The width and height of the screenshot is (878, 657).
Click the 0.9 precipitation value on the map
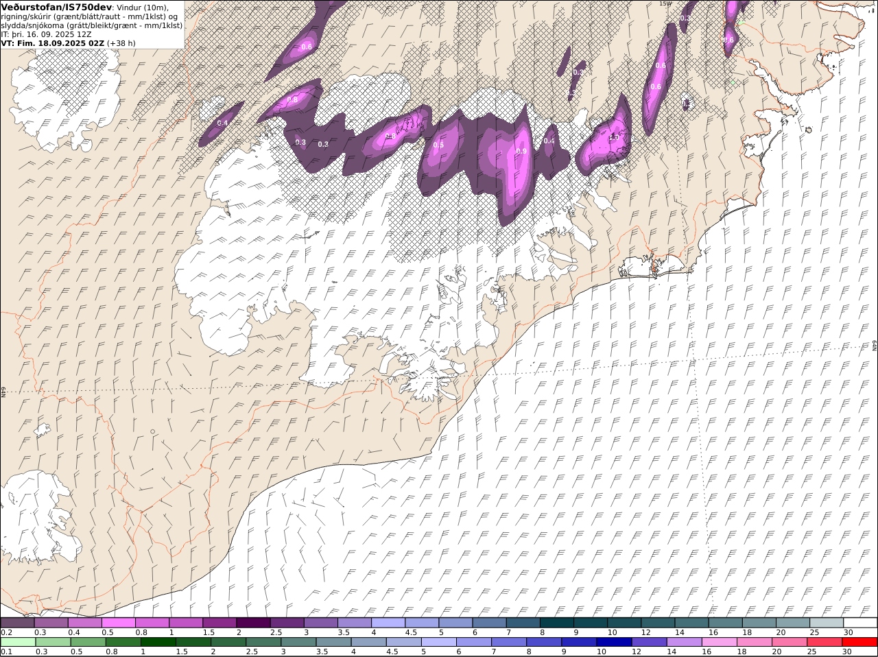click(x=521, y=152)
